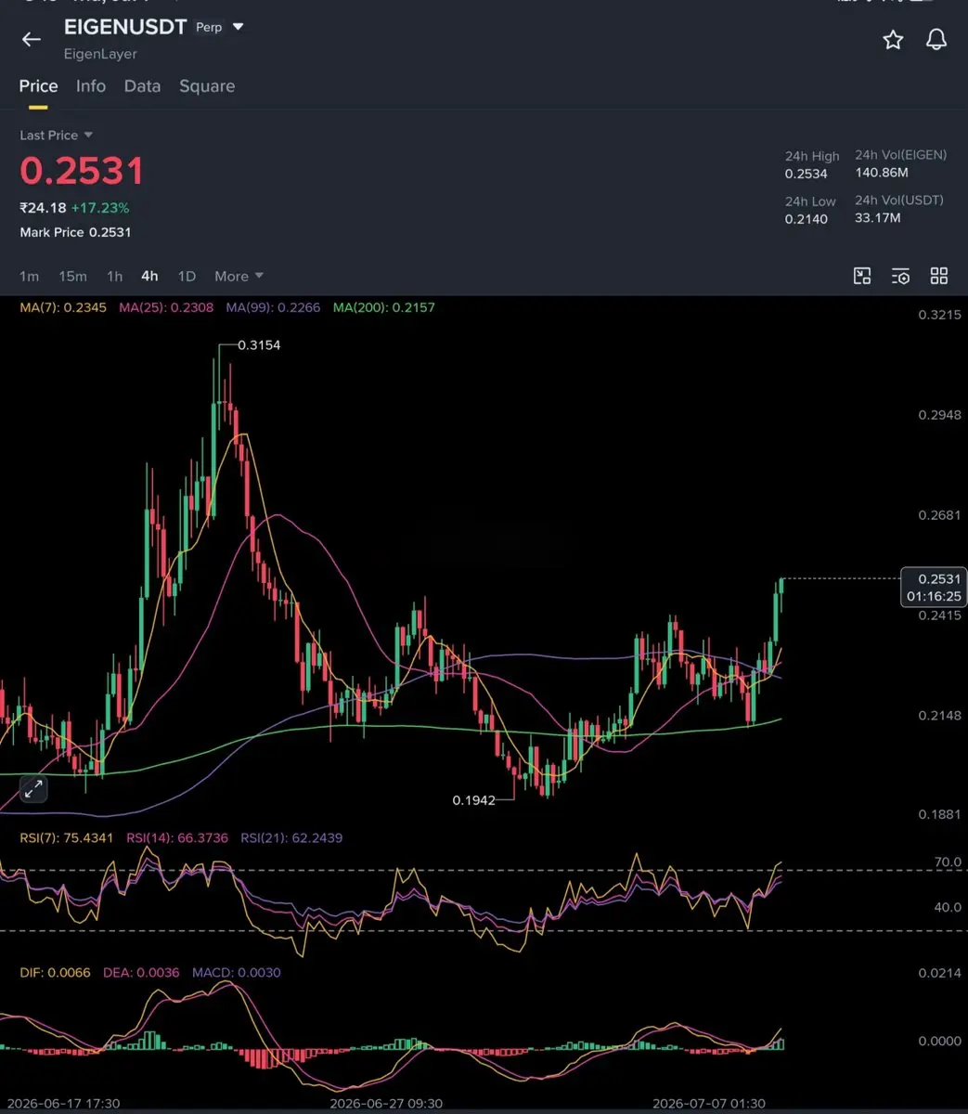Add EIGENUSDT to favorites star

coord(893,39)
